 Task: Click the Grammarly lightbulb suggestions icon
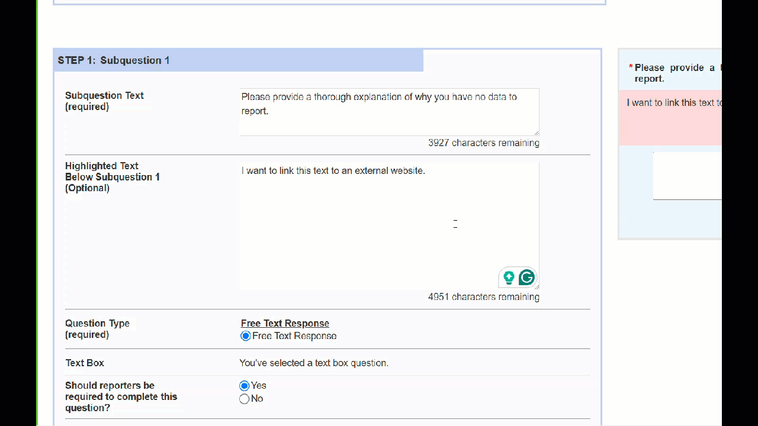(x=509, y=277)
